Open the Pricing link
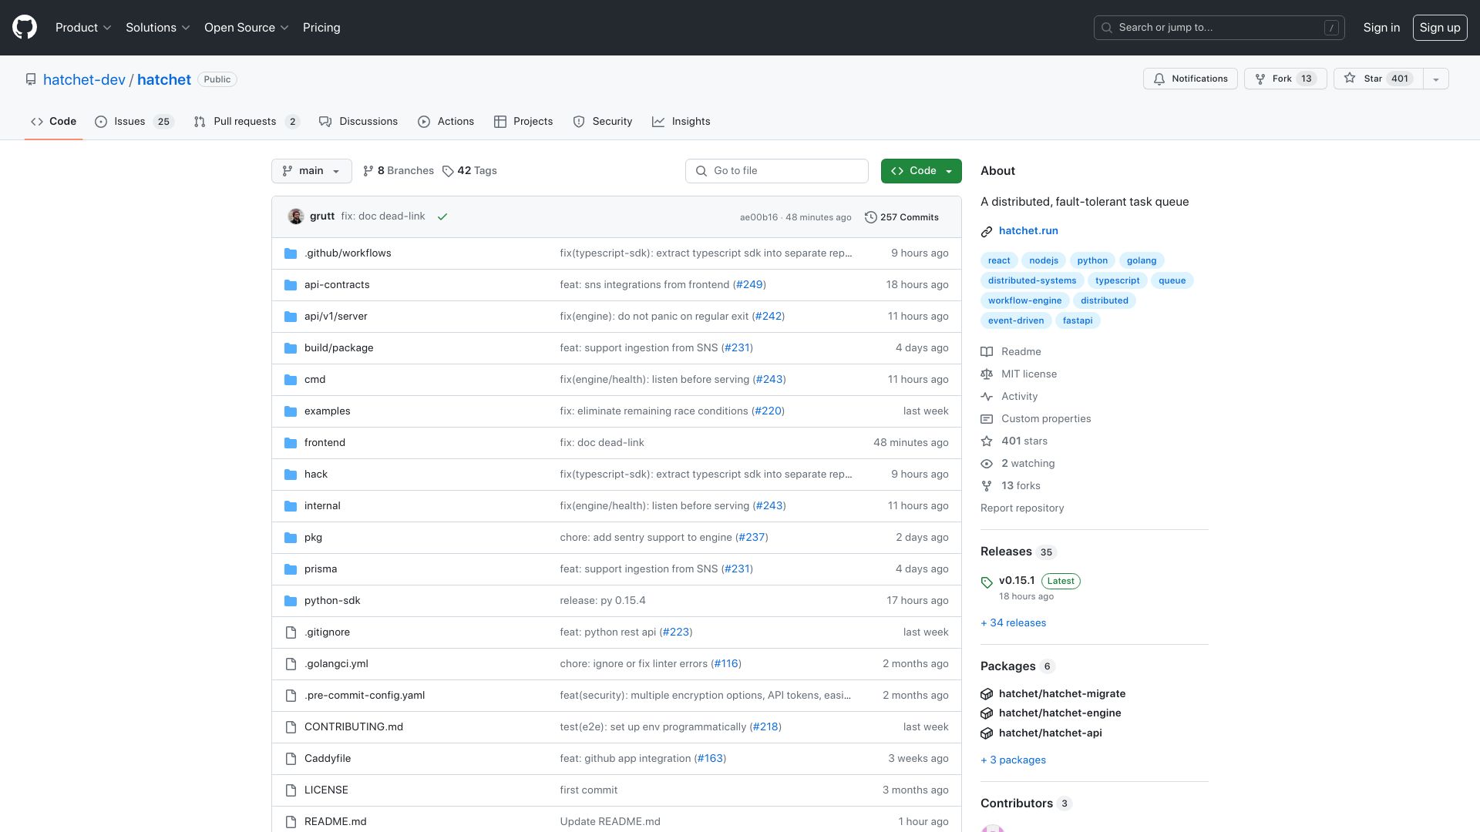This screenshot has height=832, width=1480. (321, 28)
